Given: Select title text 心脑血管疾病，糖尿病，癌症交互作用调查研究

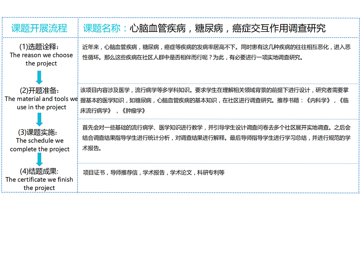Looking at the screenshot, I should pos(227,28).
